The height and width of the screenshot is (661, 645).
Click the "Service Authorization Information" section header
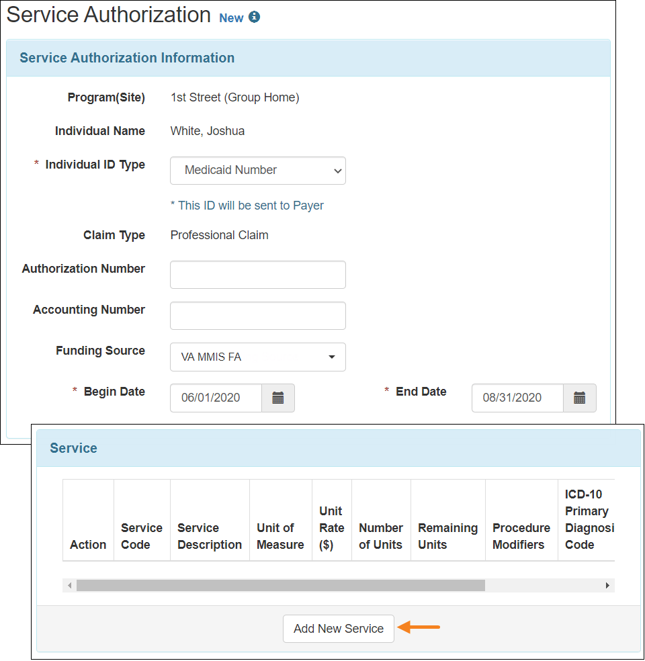coord(127,58)
